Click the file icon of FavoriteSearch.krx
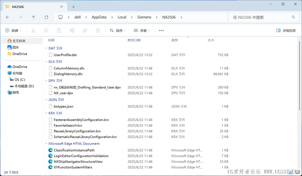302x176 pixels. coord(51,125)
